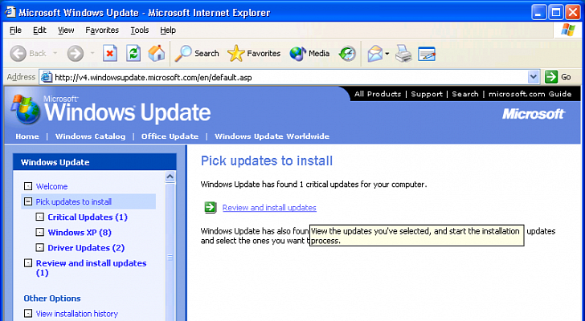Click the Stop loading toolbar icon

[x=110, y=53]
